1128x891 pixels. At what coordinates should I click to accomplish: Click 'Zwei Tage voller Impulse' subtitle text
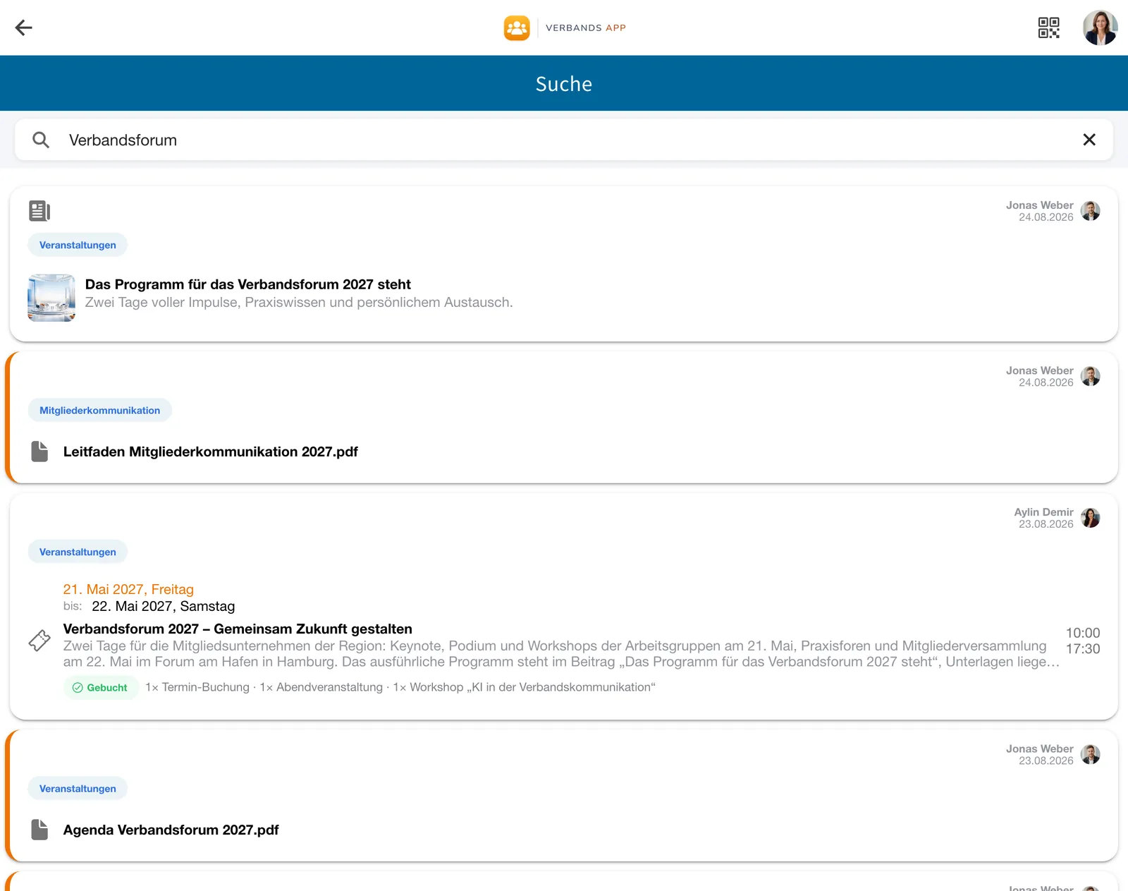click(299, 302)
